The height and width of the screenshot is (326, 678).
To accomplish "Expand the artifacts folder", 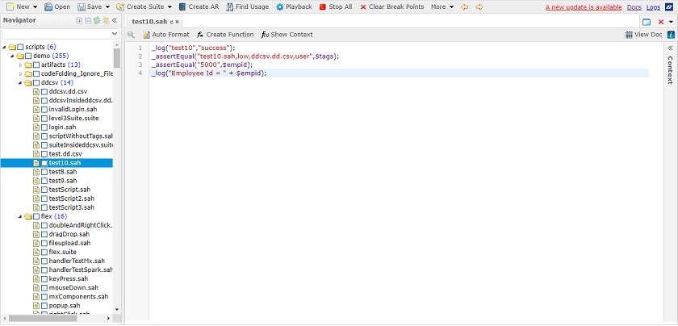I will point(21,65).
